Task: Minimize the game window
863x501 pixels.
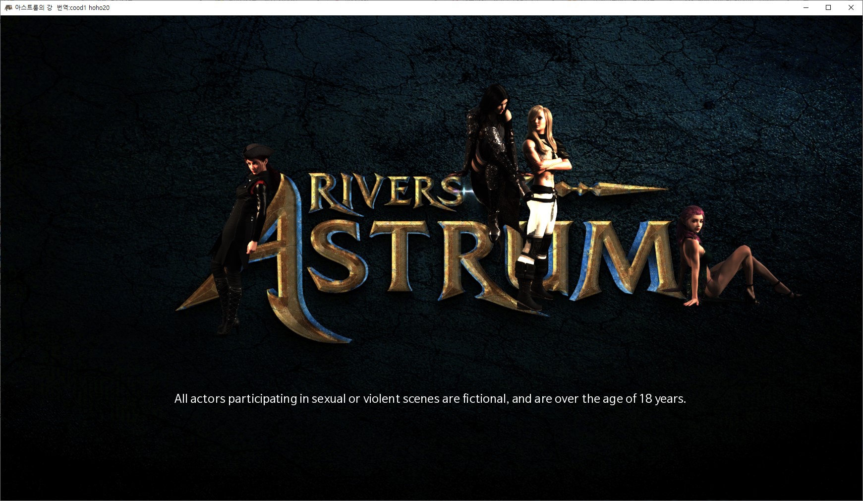Action: click(x=805, y=7)
